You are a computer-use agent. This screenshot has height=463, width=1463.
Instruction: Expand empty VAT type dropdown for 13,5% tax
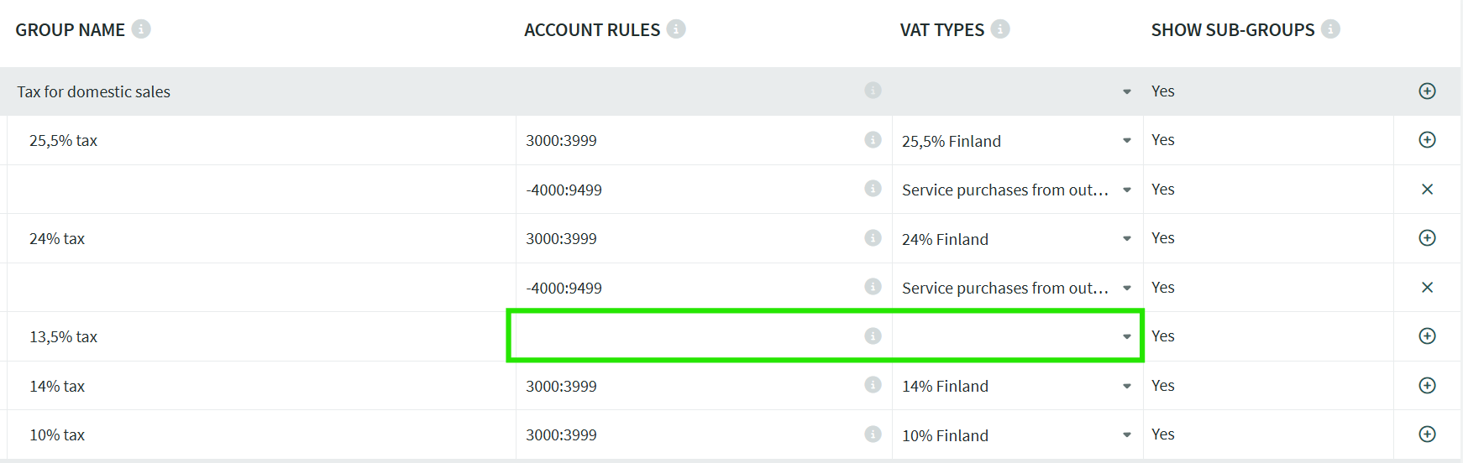[x=1126, y=337]
